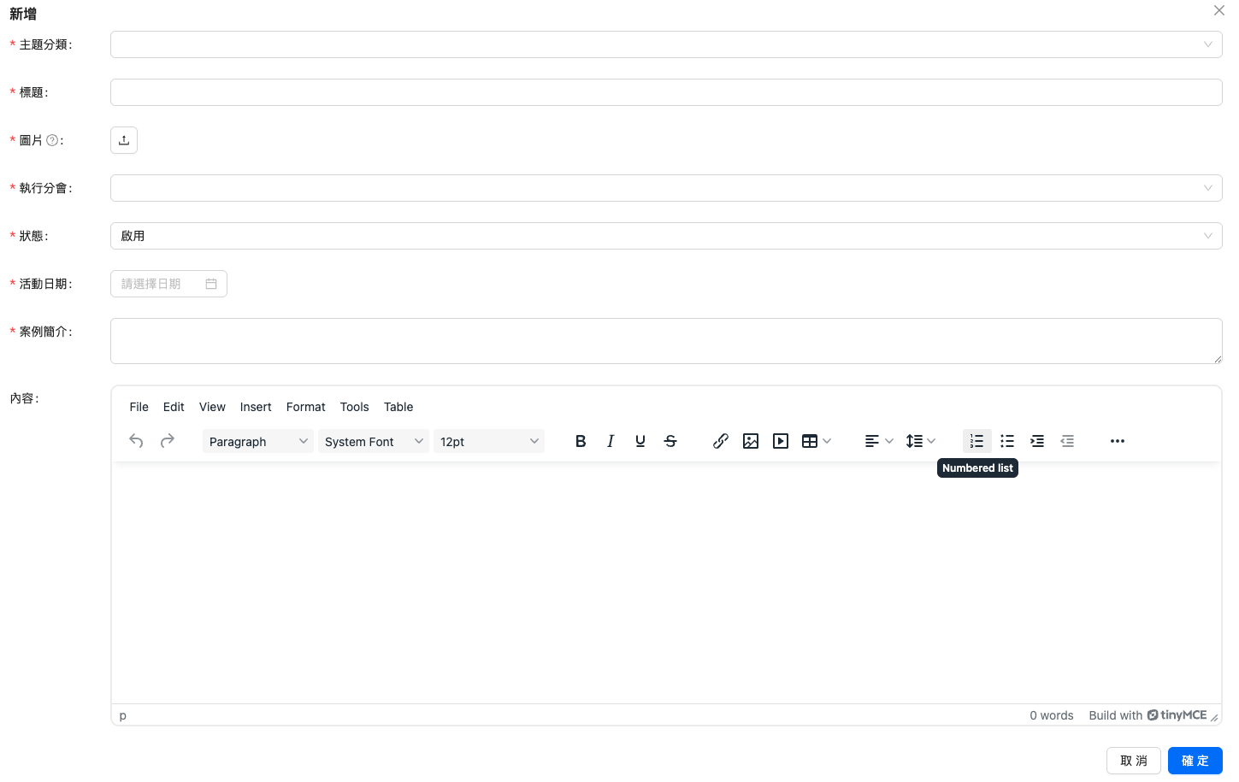Screen dimensions: 1239x782
Task: Toggle the bullet list button
Action: (x=1007, y=441)
